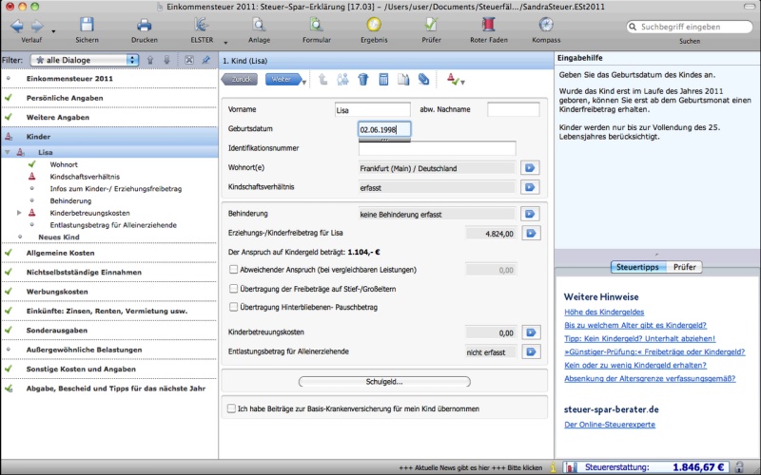Go back in the Verlauf history
This screenshot has height=475, width=761.
[x=17, y=26]
